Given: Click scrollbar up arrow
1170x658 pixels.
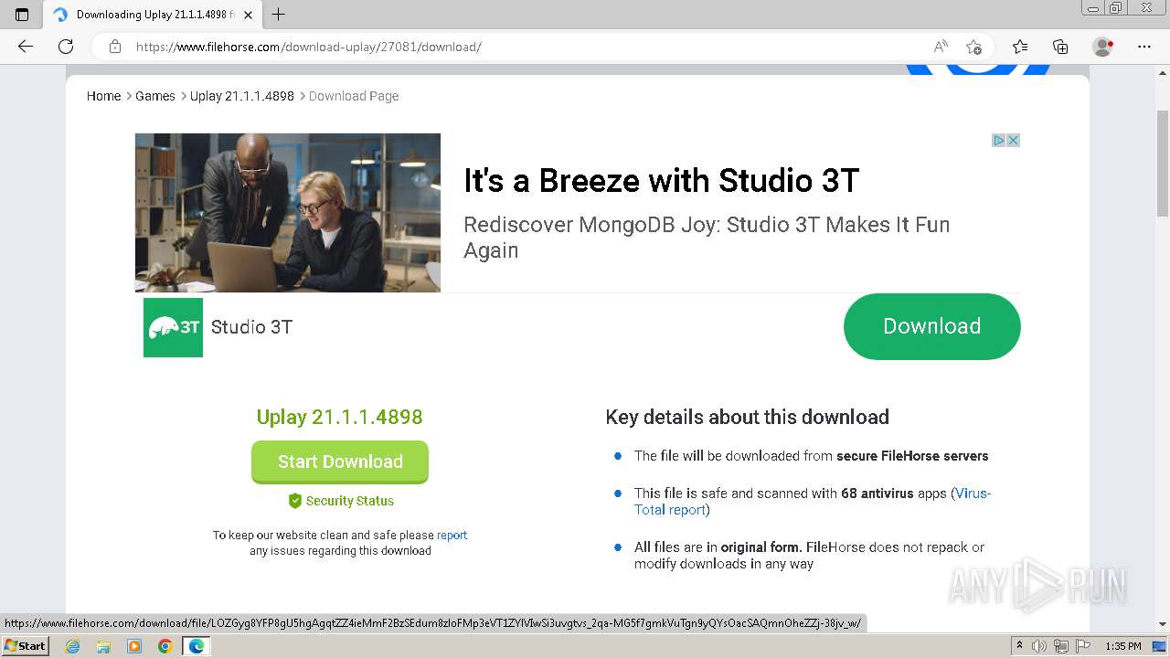Looking at the screenshot, I should [1163, 75].
